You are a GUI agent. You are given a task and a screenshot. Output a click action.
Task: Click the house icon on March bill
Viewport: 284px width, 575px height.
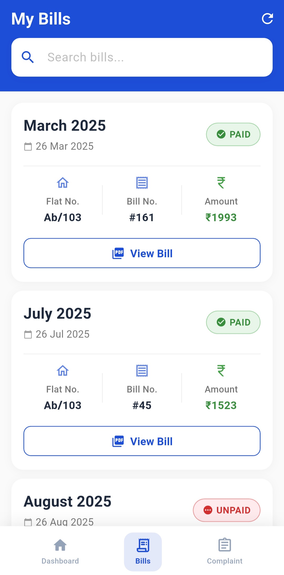[63, 183]
